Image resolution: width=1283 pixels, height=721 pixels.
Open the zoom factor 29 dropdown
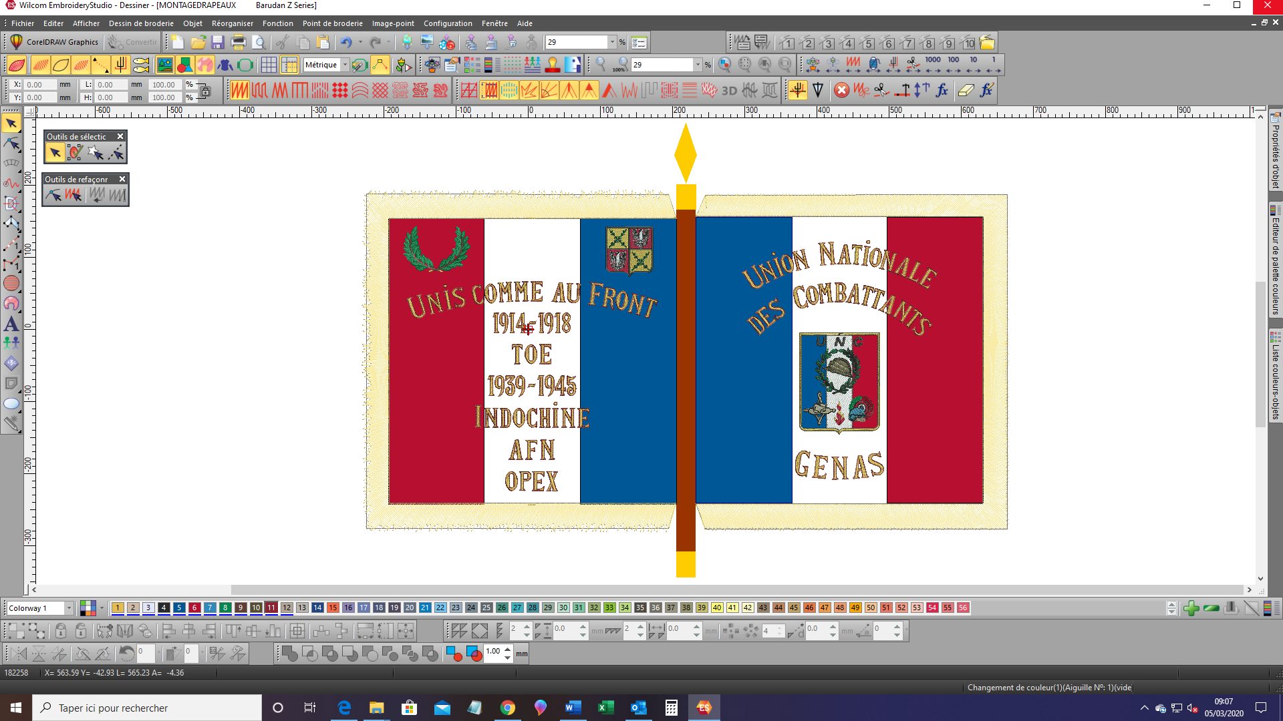(x=611, y=43)
